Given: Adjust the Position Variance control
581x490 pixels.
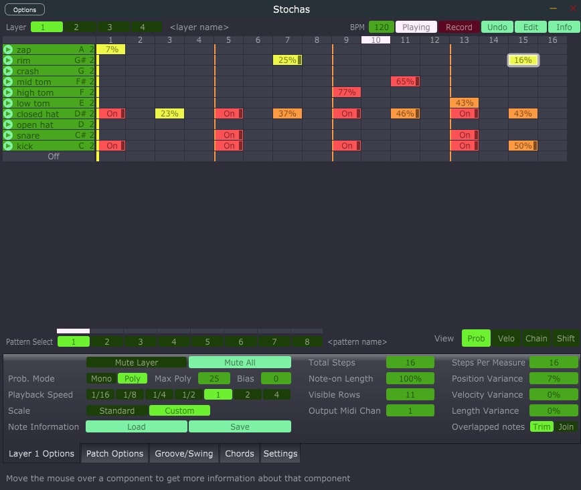Looking at the screenshot, I should [553, 378].
